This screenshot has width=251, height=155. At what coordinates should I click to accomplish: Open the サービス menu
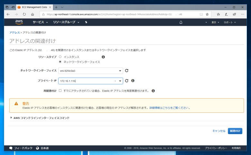tap(40, 22)
